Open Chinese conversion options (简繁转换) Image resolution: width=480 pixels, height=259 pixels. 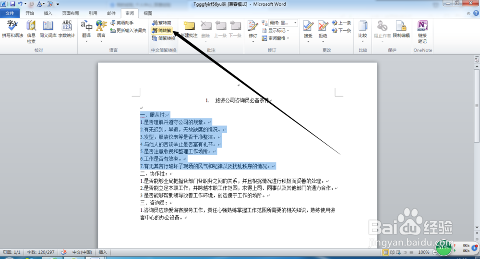164,38
